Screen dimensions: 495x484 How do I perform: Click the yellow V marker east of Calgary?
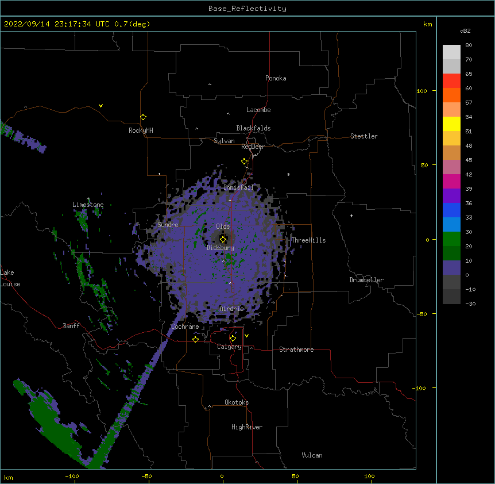click(x=246, y=336)
